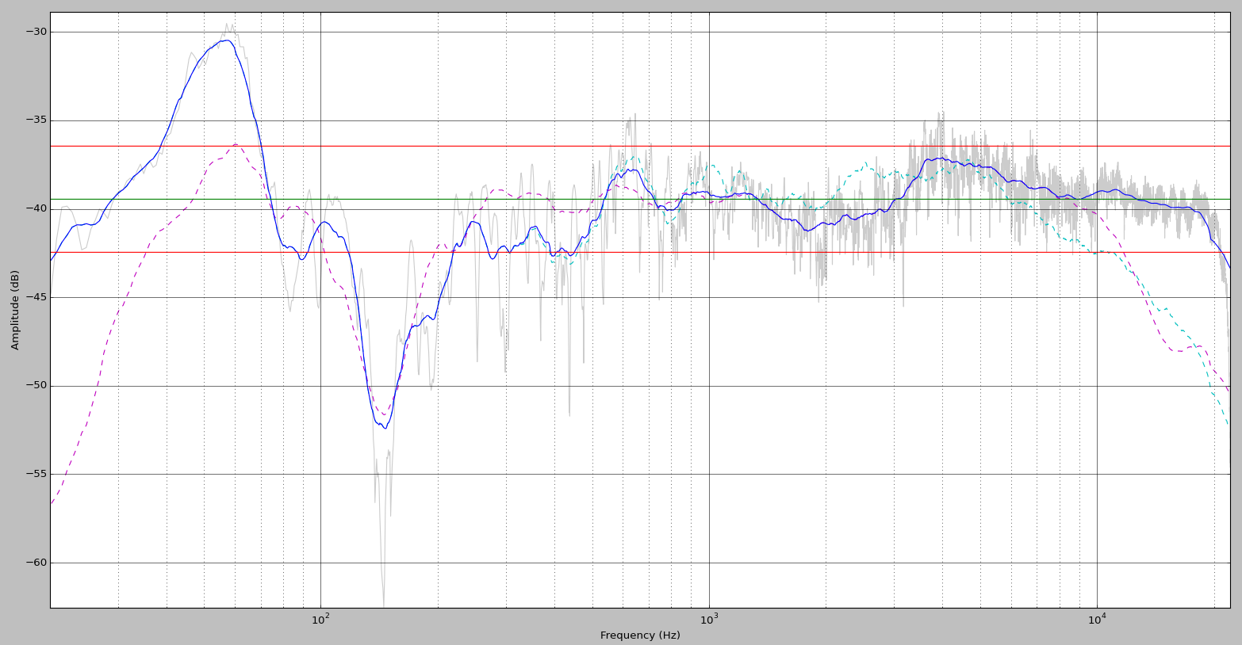Click the −35 y-axis tick label
This screenshot has height=645, width=1242.
click(x=36, y=120)
